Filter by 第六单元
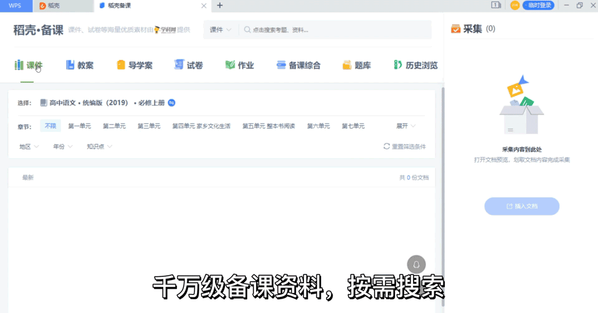598x313 pixels. point(318,126)
